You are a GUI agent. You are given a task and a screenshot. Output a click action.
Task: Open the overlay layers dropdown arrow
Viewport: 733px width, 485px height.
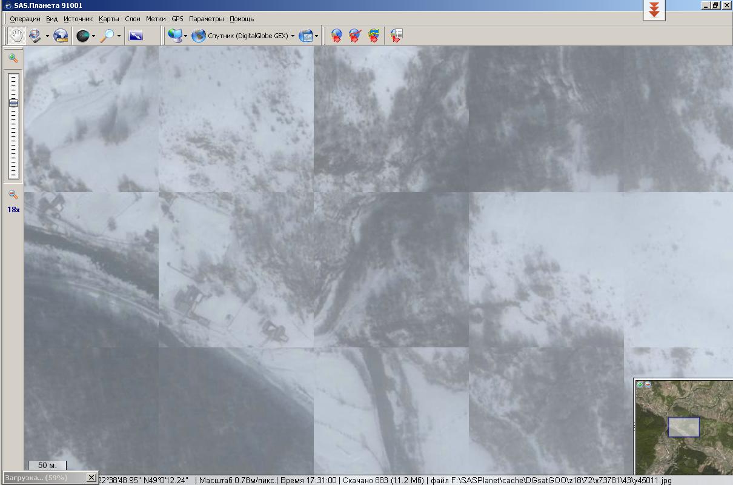[x=316, y=36]
